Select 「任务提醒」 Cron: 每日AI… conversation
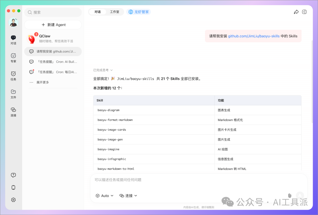318x215 pixels. coord(53,72)
